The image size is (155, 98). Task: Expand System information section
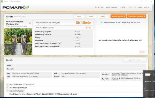(7, 91)
